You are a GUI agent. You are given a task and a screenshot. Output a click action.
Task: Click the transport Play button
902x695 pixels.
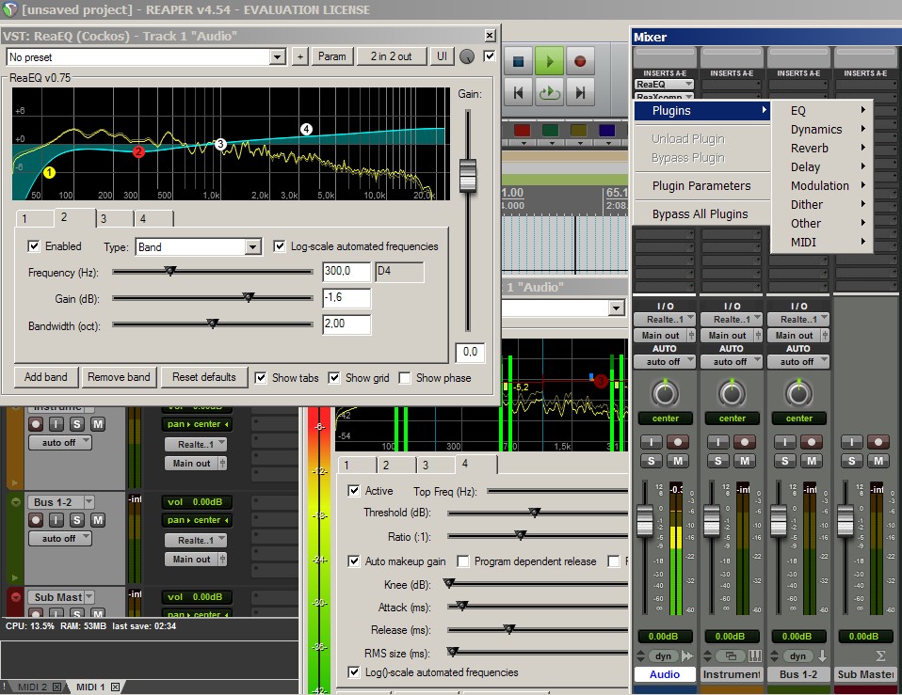(549, 62)
